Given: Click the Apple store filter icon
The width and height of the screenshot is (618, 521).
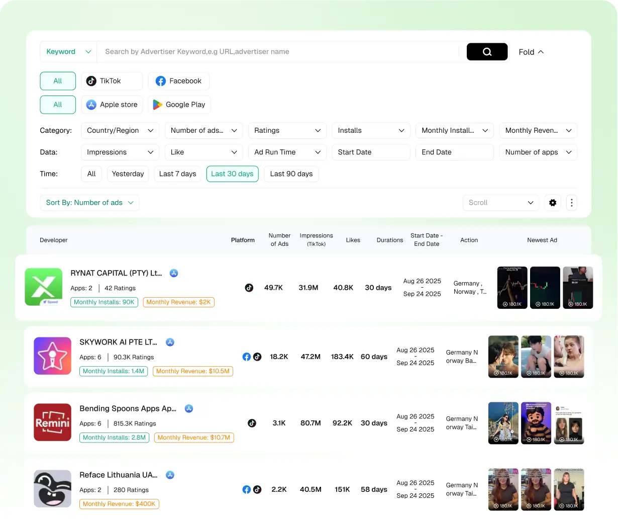Looking at the screenshot, I should (x=91, y=105).
